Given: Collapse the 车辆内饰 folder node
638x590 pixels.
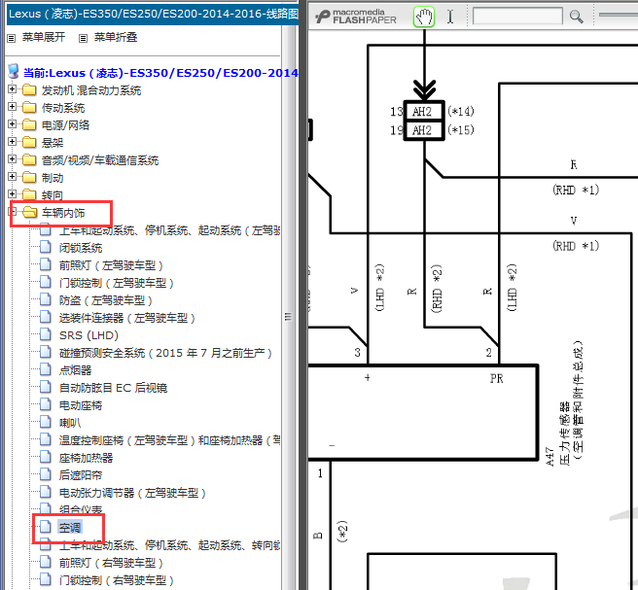Looking at the screenshot, I should click(13, 212).
